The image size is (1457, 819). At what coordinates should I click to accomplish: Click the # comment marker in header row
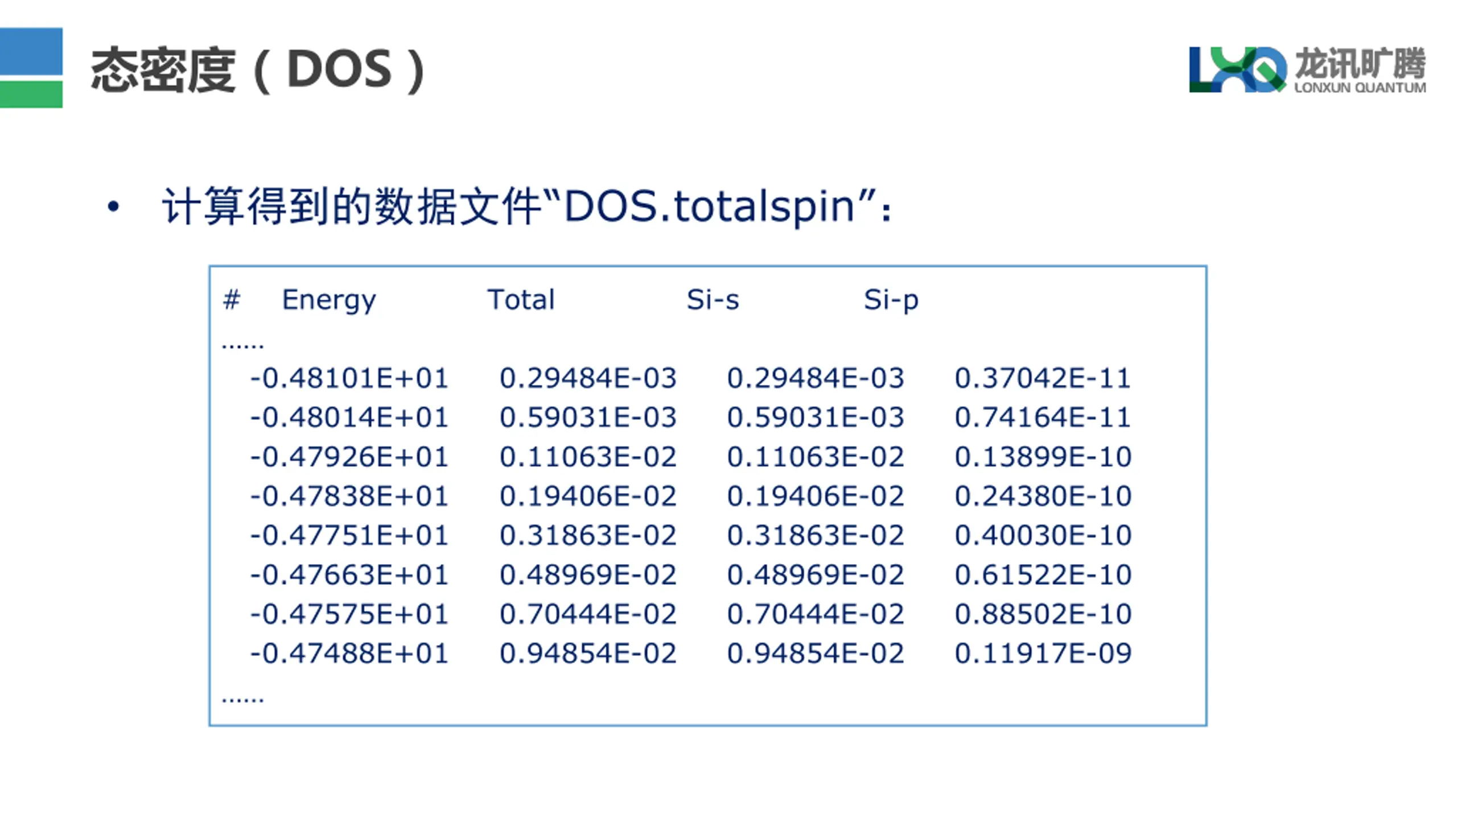click(232, 299)
